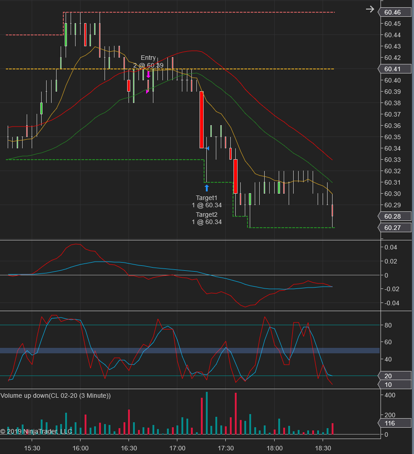Click the 80 level label on the stochastic scale
Screen dimensions: 414x454
coord(388,325)
